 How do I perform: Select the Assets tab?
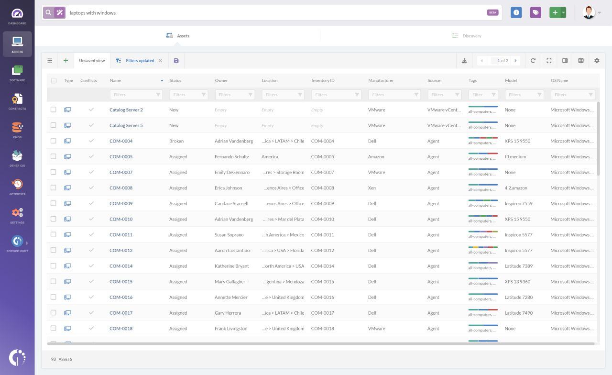[177, 36]
